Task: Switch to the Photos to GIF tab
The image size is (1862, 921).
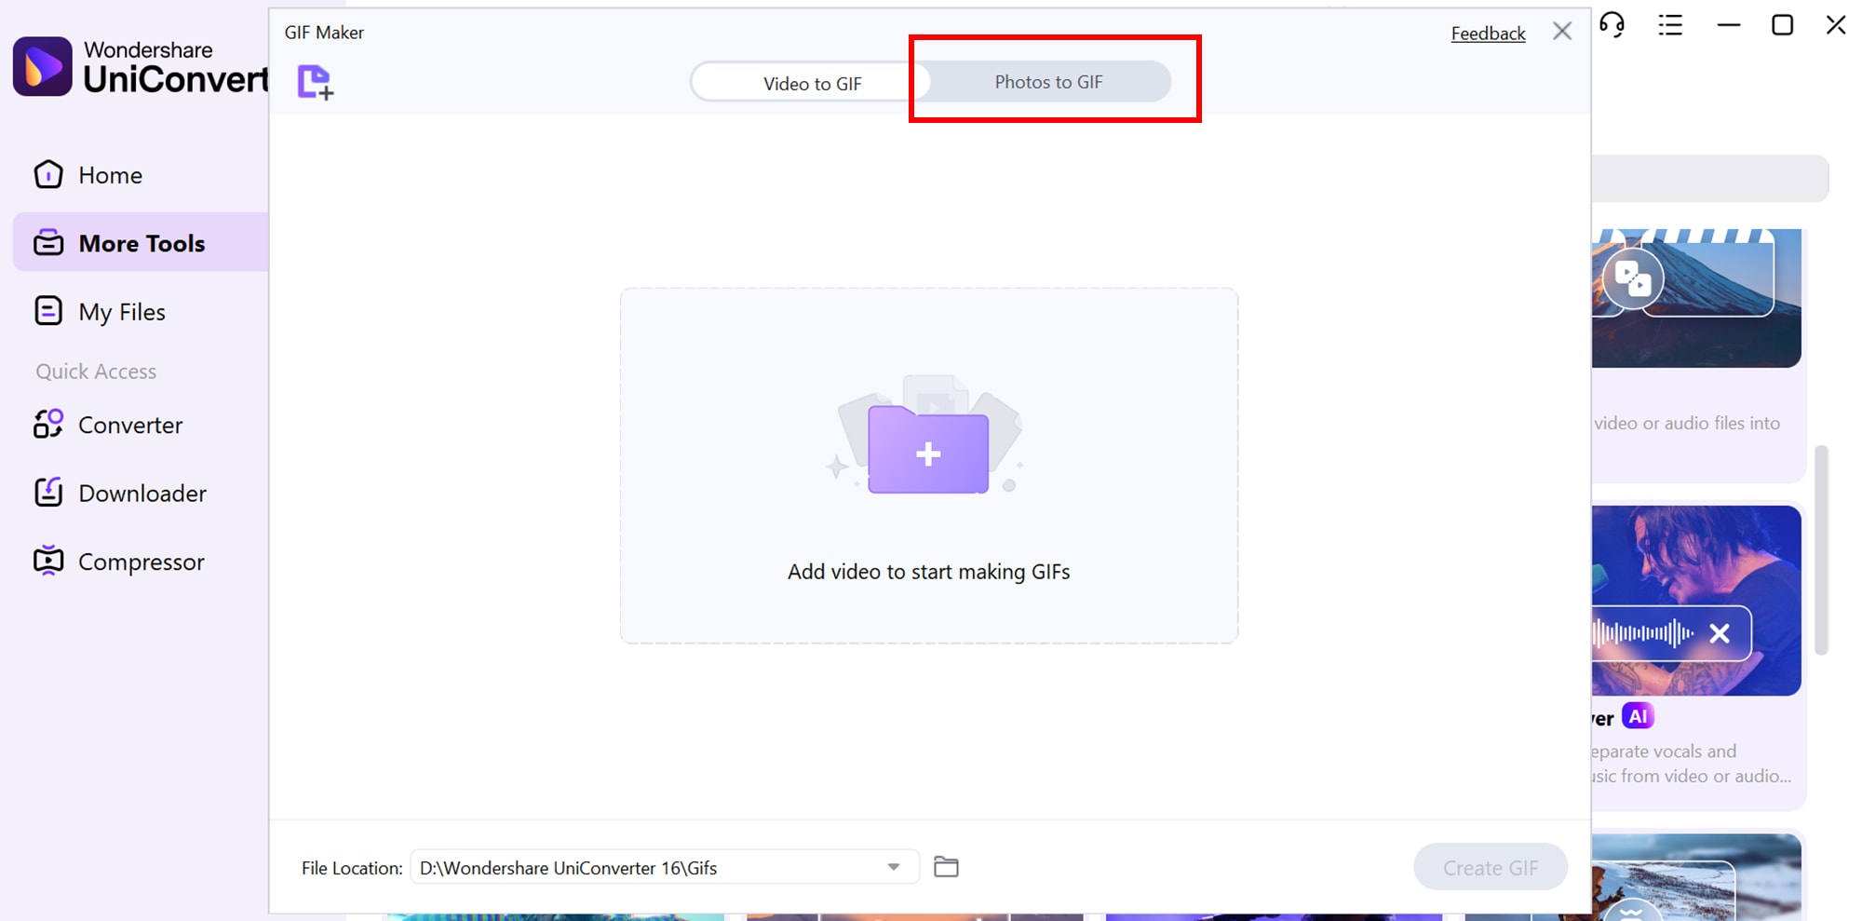Action: 1048,82
